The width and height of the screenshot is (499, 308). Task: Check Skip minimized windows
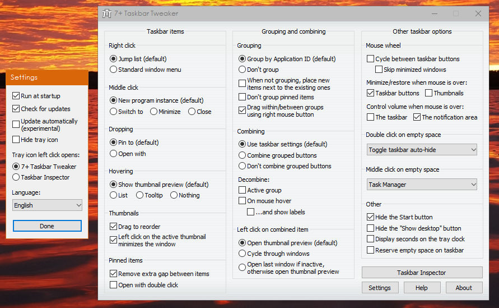[x=411, y=70]
